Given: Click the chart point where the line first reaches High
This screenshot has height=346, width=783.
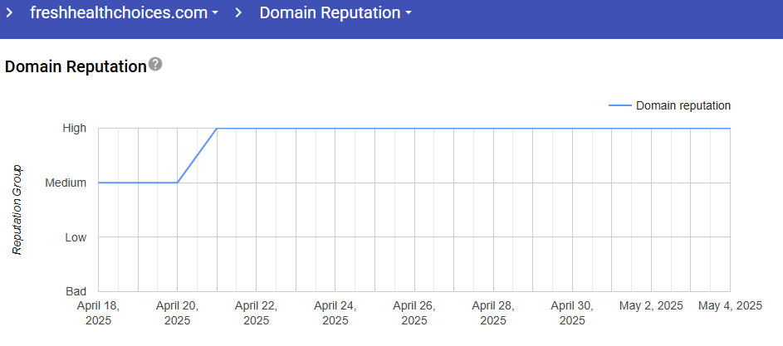Looking at the screenshot, I should pos(217,129).
